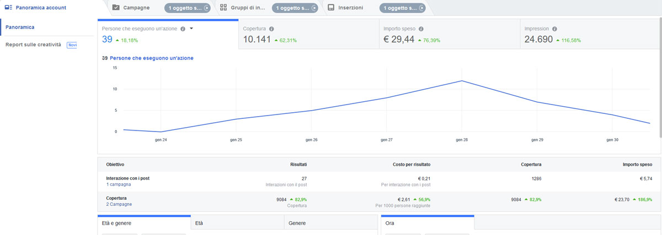Click info icon beside Importo speso

(421, 29)
